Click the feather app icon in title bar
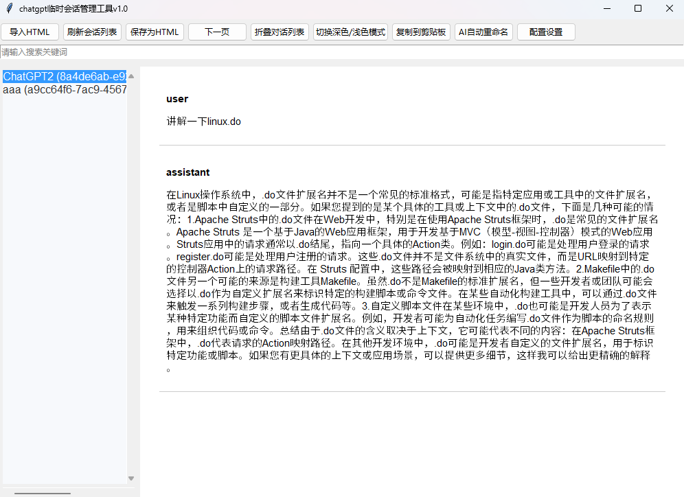 [9, 8]
